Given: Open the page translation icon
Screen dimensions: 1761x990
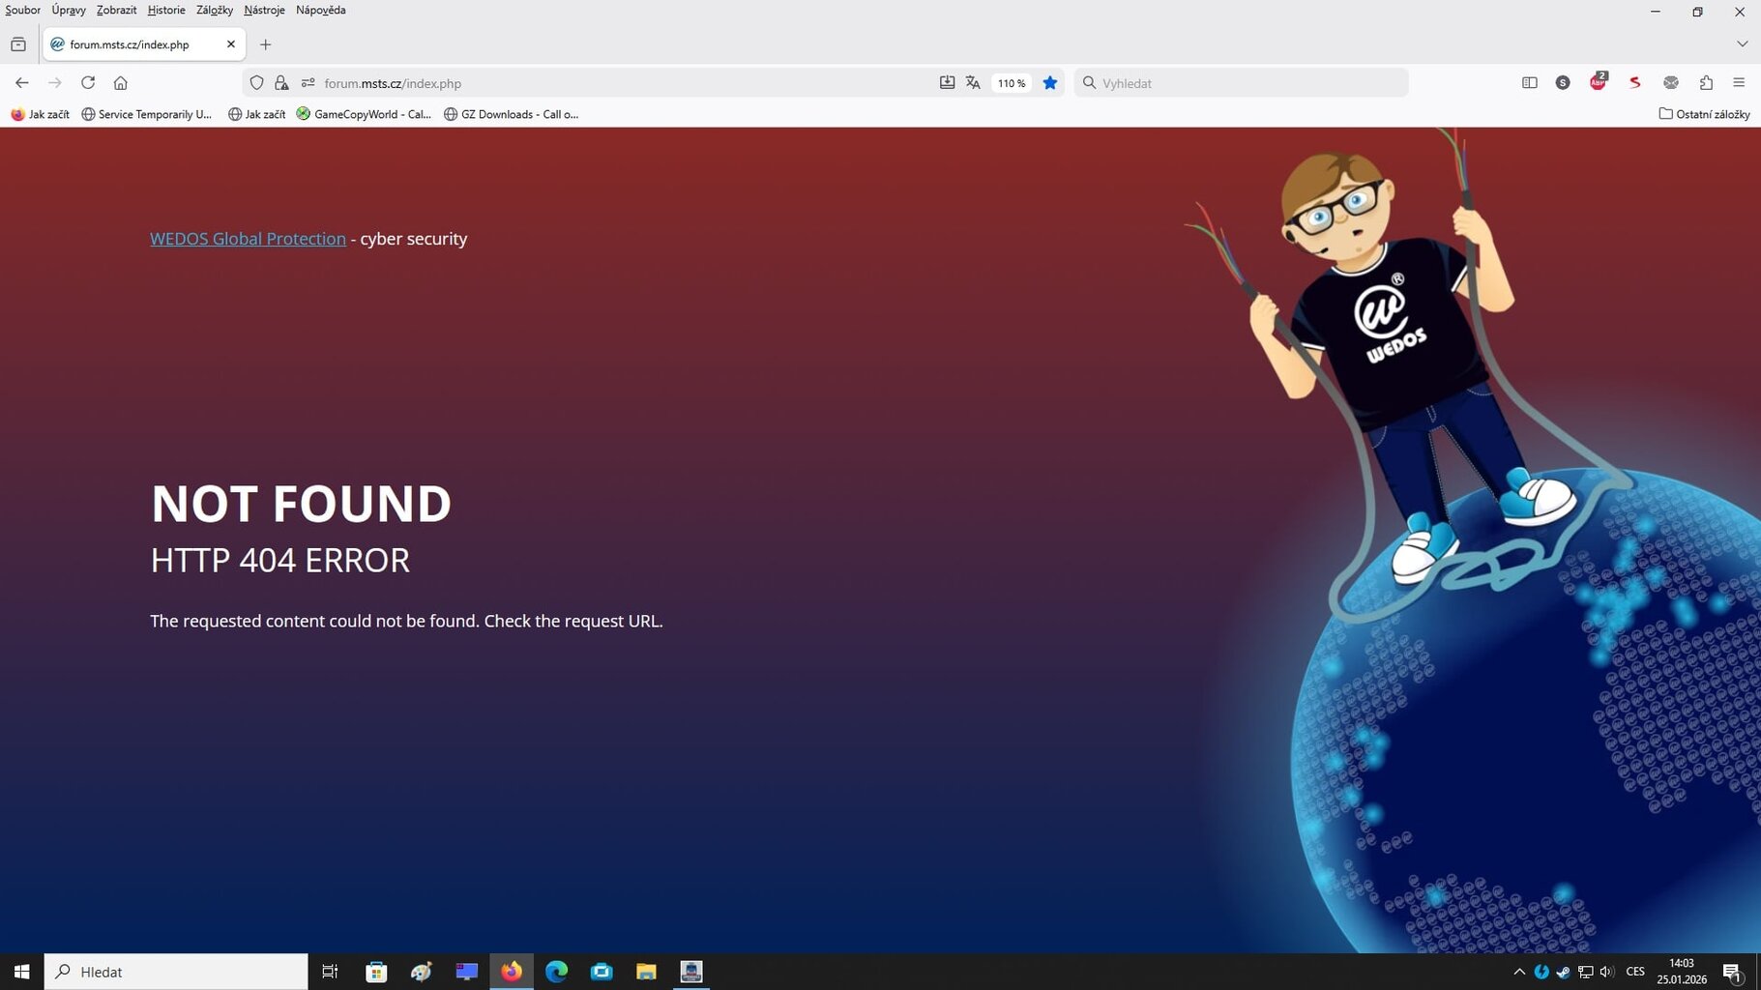Looking at the screenshot, I should point(973,83).
